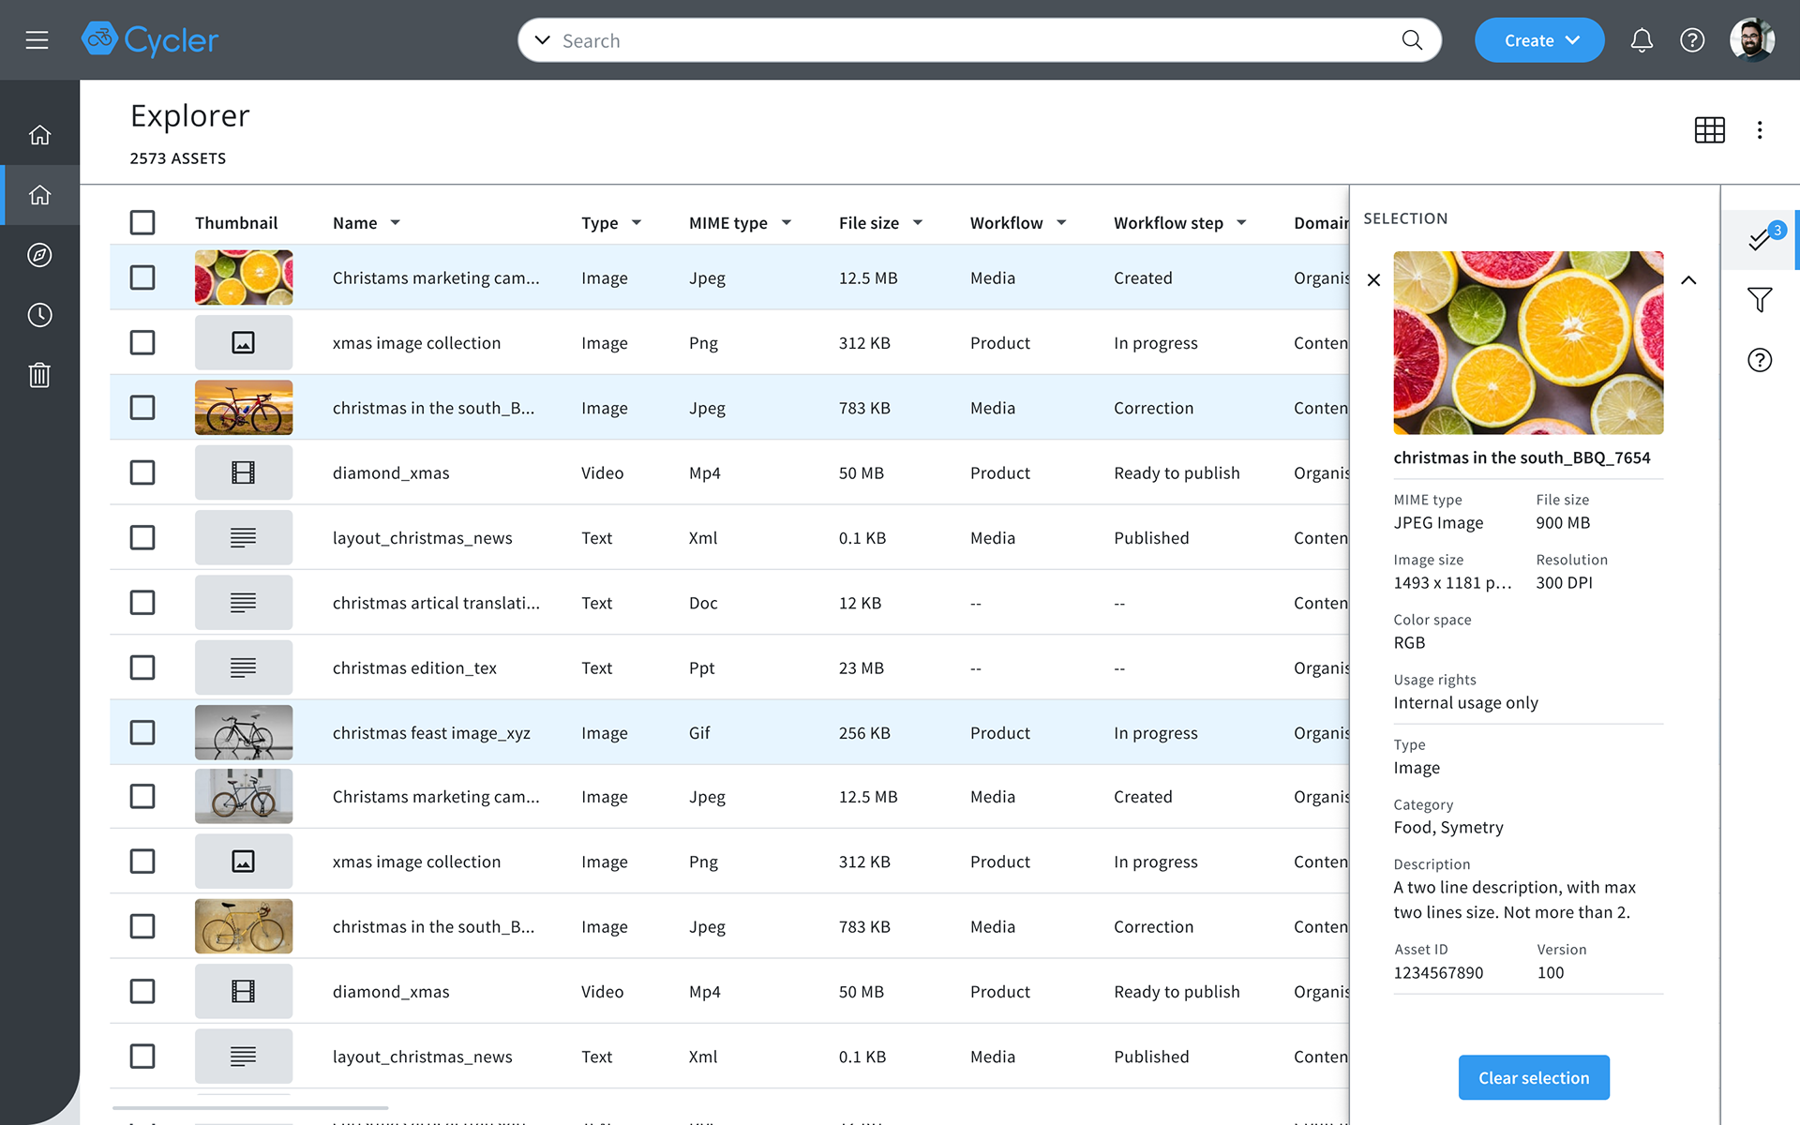
Task: Open recent items via the clock icon
Action: 39,314
